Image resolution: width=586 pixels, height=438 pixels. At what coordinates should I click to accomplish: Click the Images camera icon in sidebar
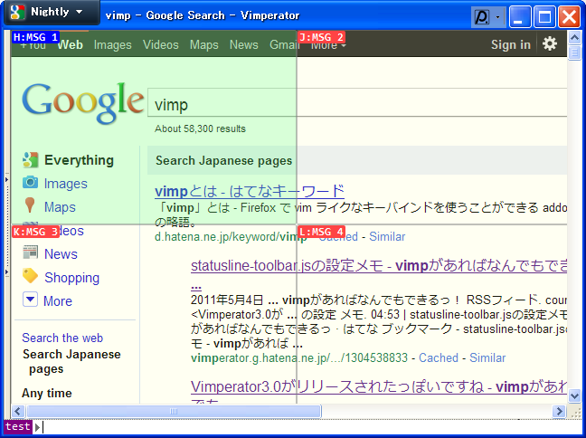(x=30, y=183)
